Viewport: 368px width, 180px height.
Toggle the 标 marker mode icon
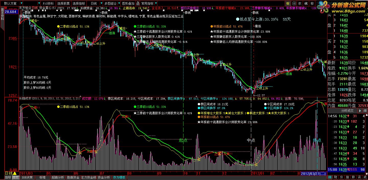tap(288, 4)
